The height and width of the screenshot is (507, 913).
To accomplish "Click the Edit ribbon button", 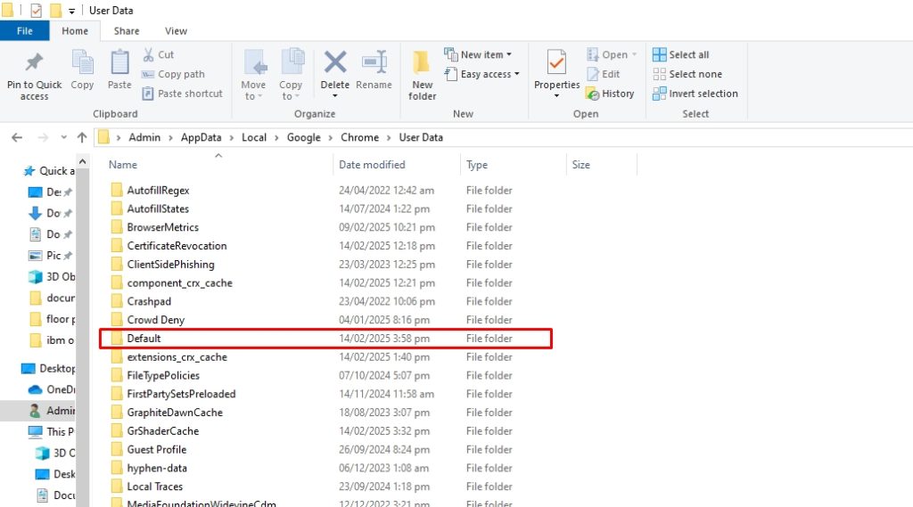I will 604,74.
